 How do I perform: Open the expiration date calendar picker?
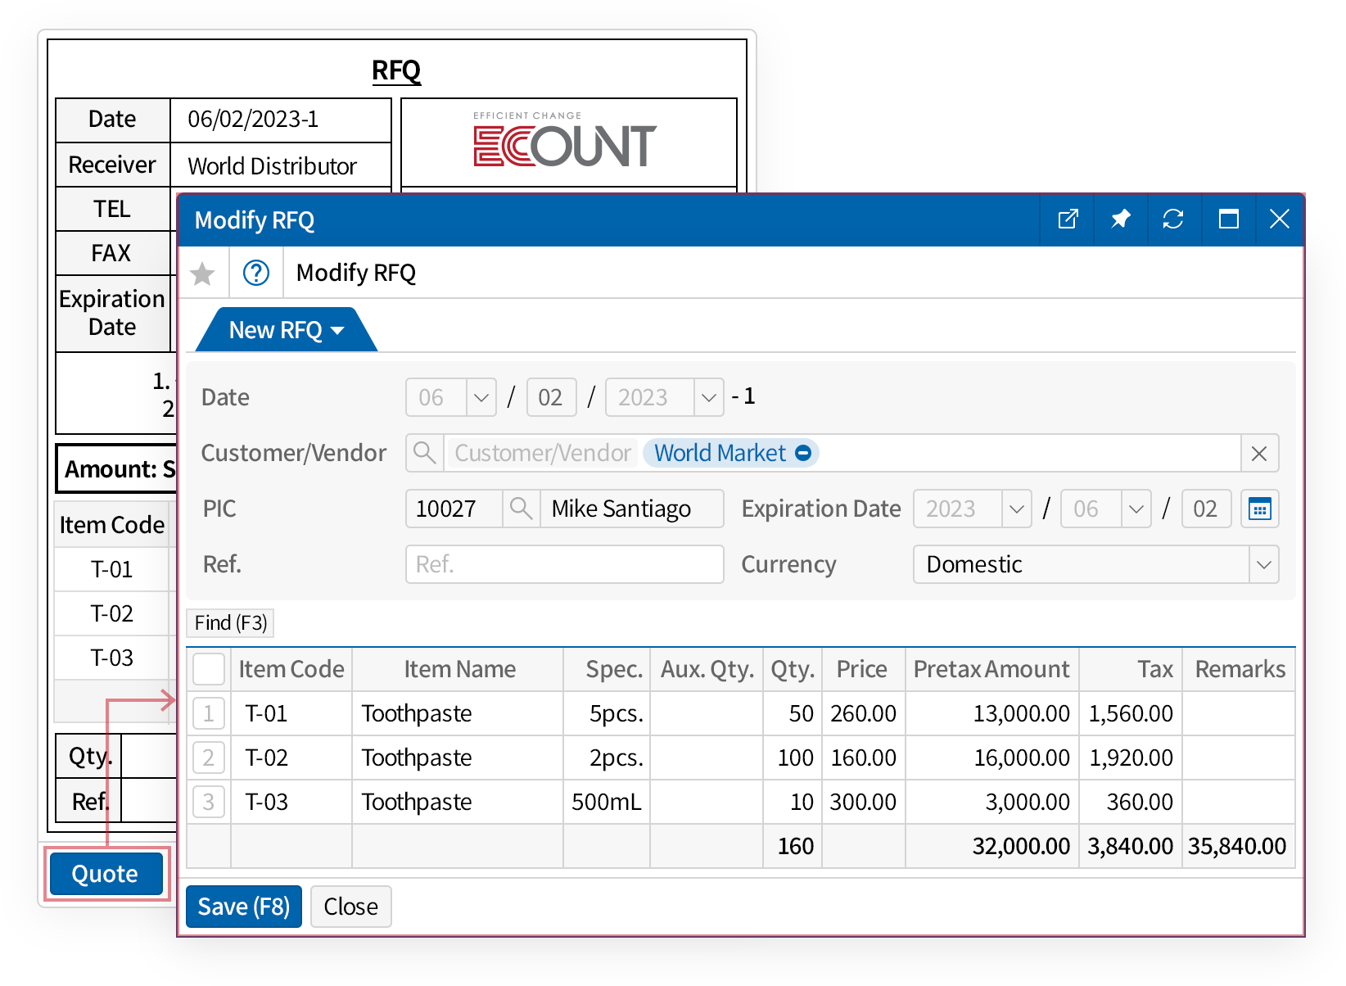coord(1259,509)
